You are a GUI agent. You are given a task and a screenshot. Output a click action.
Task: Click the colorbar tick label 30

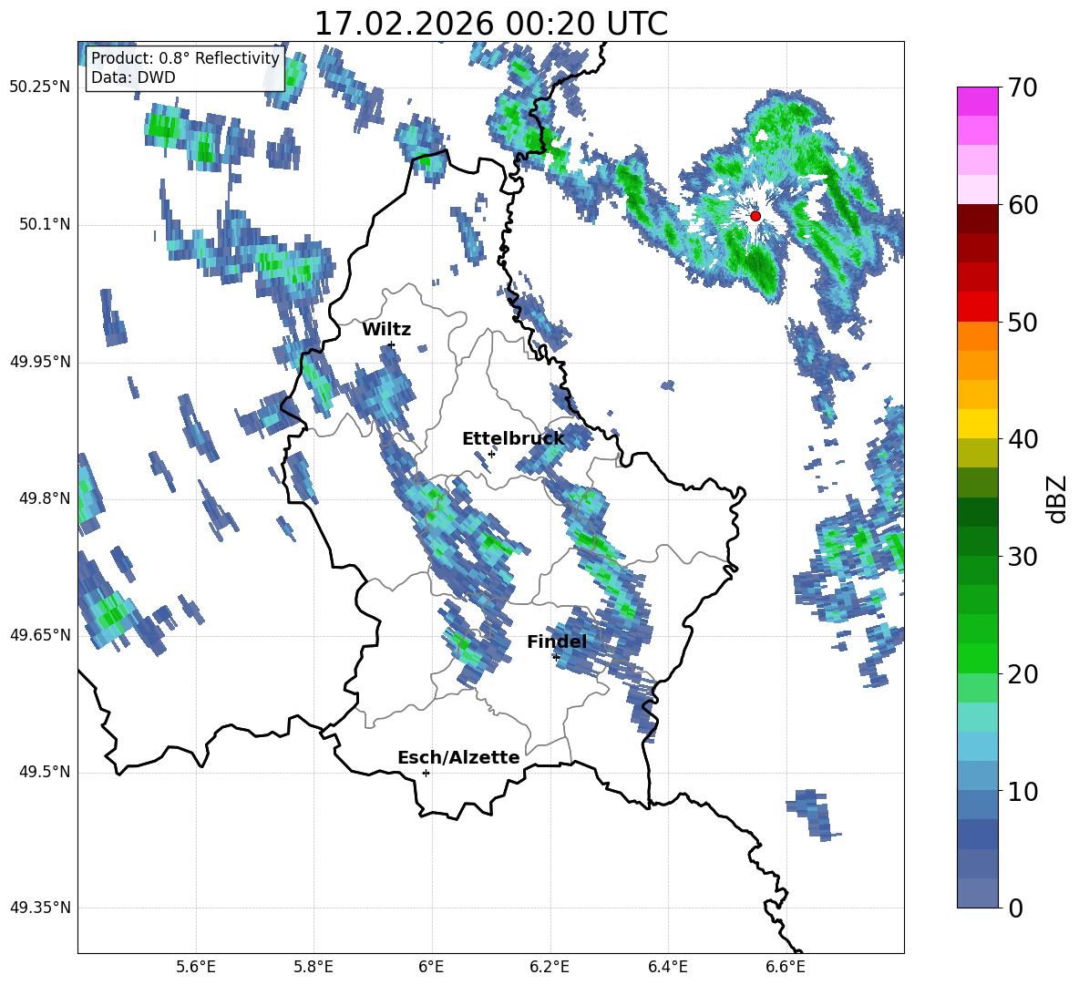(1022, 557)
